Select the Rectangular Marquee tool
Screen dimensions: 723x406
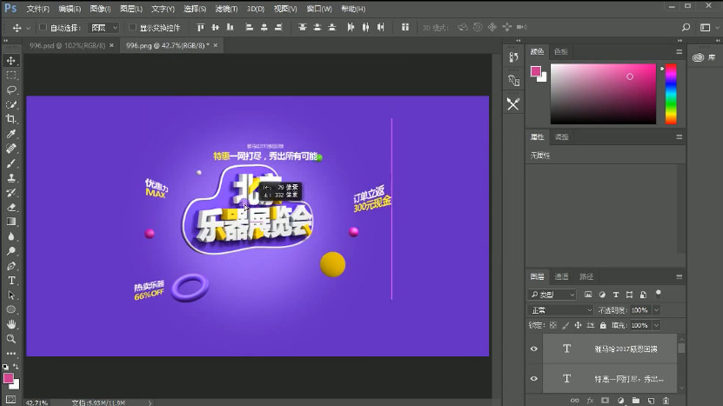point(11,75)
